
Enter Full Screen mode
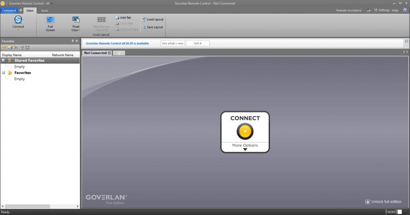tap(50, 24)
